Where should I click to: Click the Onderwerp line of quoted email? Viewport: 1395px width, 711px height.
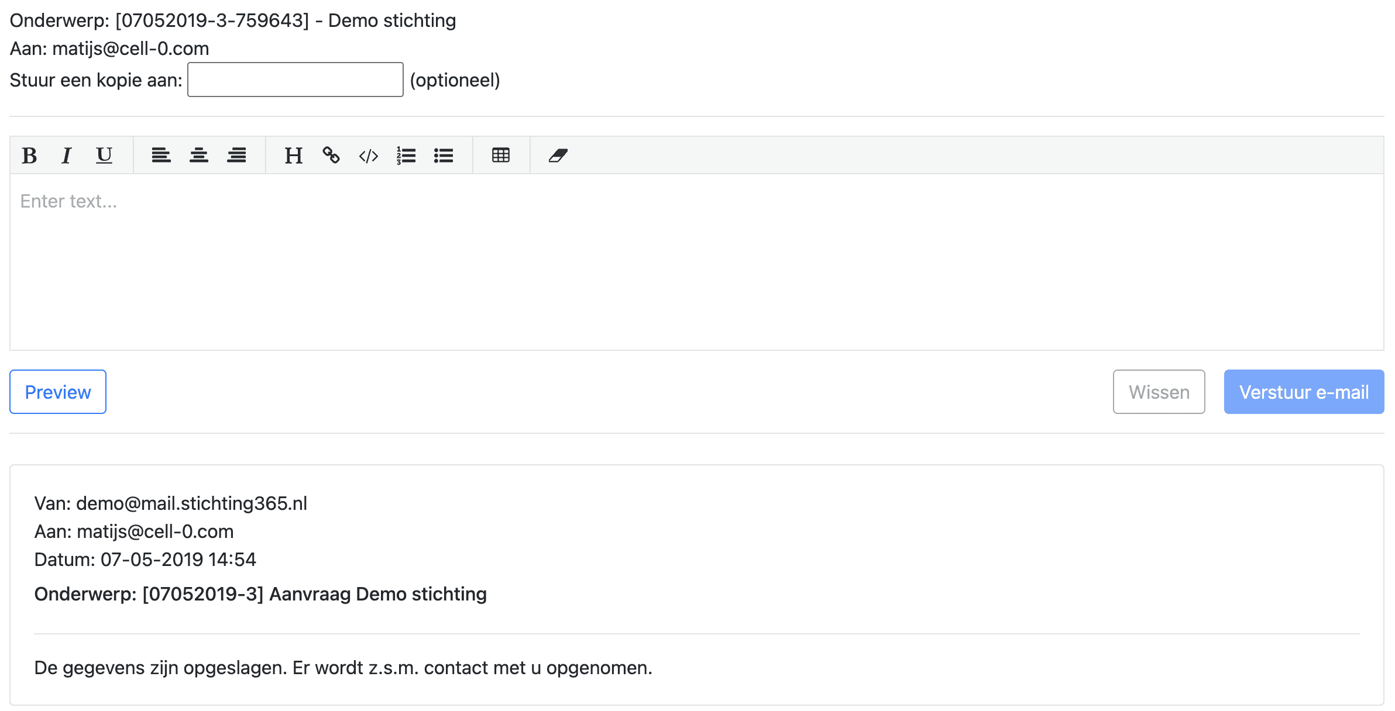(260, 594)
